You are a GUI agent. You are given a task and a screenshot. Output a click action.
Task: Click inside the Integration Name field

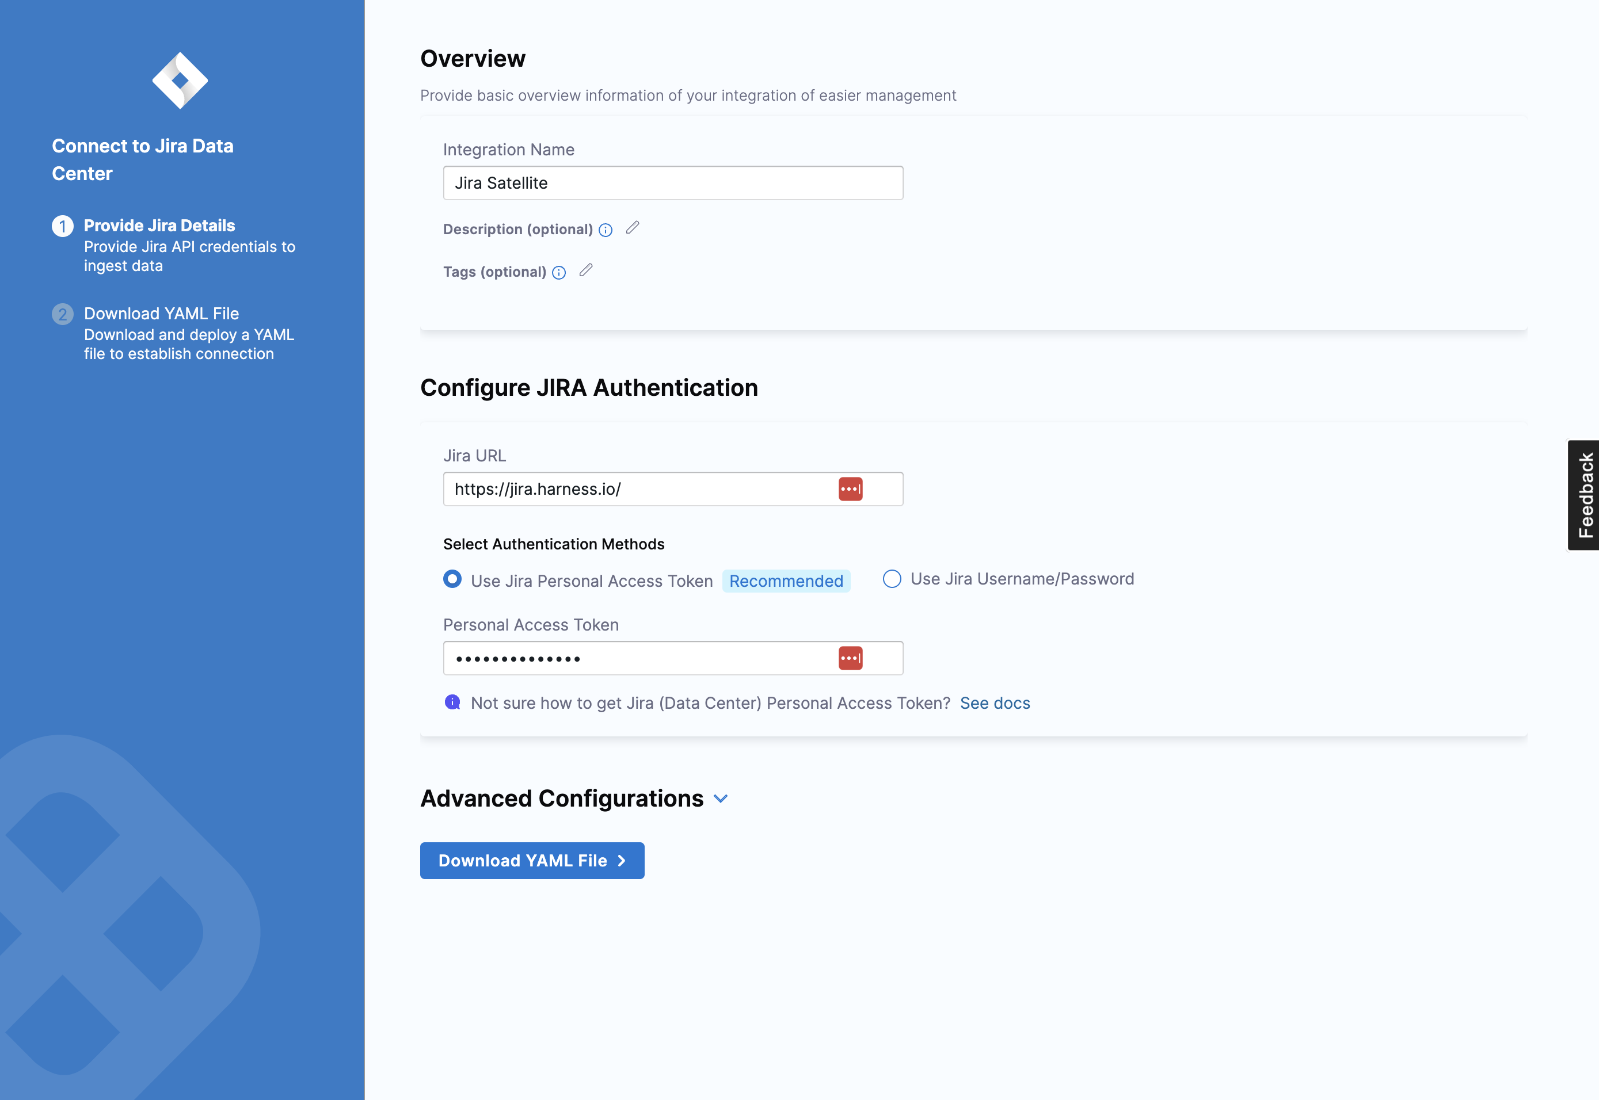tap(673, 182)
